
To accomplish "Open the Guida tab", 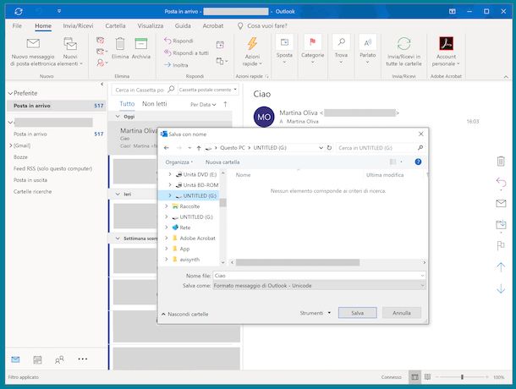I will point(183,25).
